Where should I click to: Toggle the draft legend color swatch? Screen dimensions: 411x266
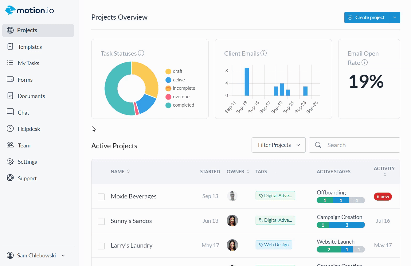(x=168, y=72)
